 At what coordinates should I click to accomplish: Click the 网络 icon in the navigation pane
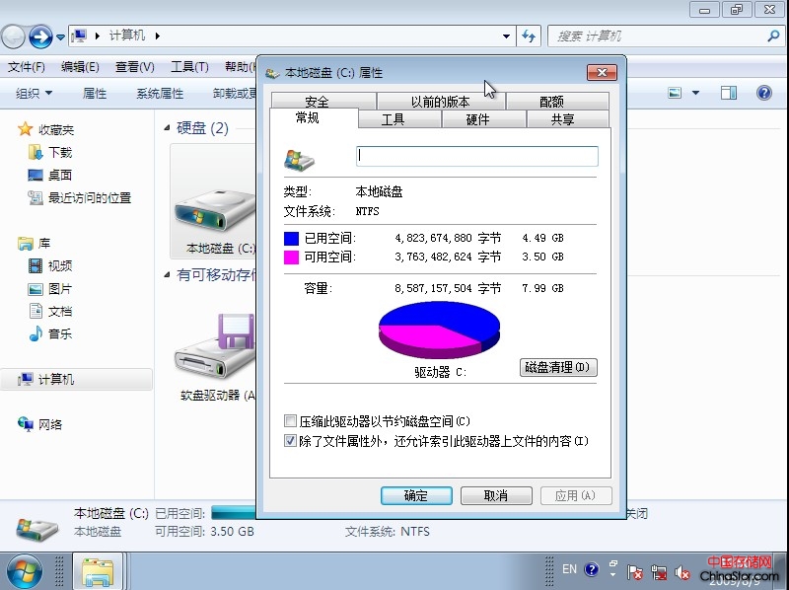(27, 424)
